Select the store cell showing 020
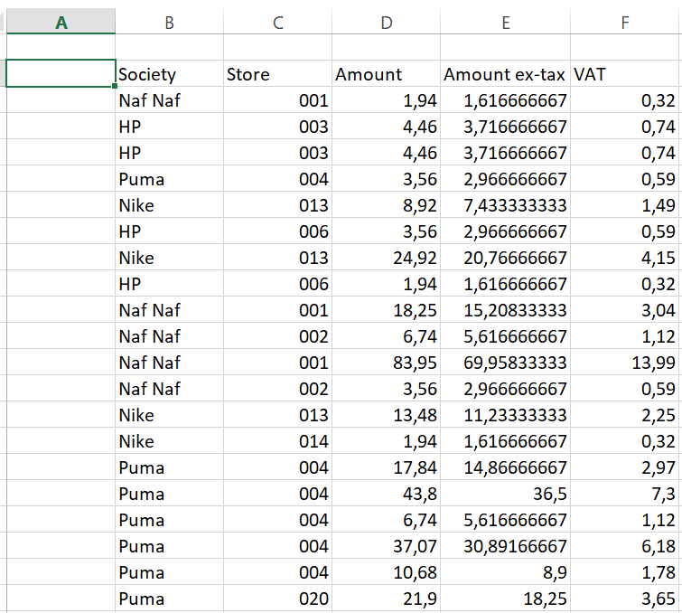682x613 pixels. 277,599
